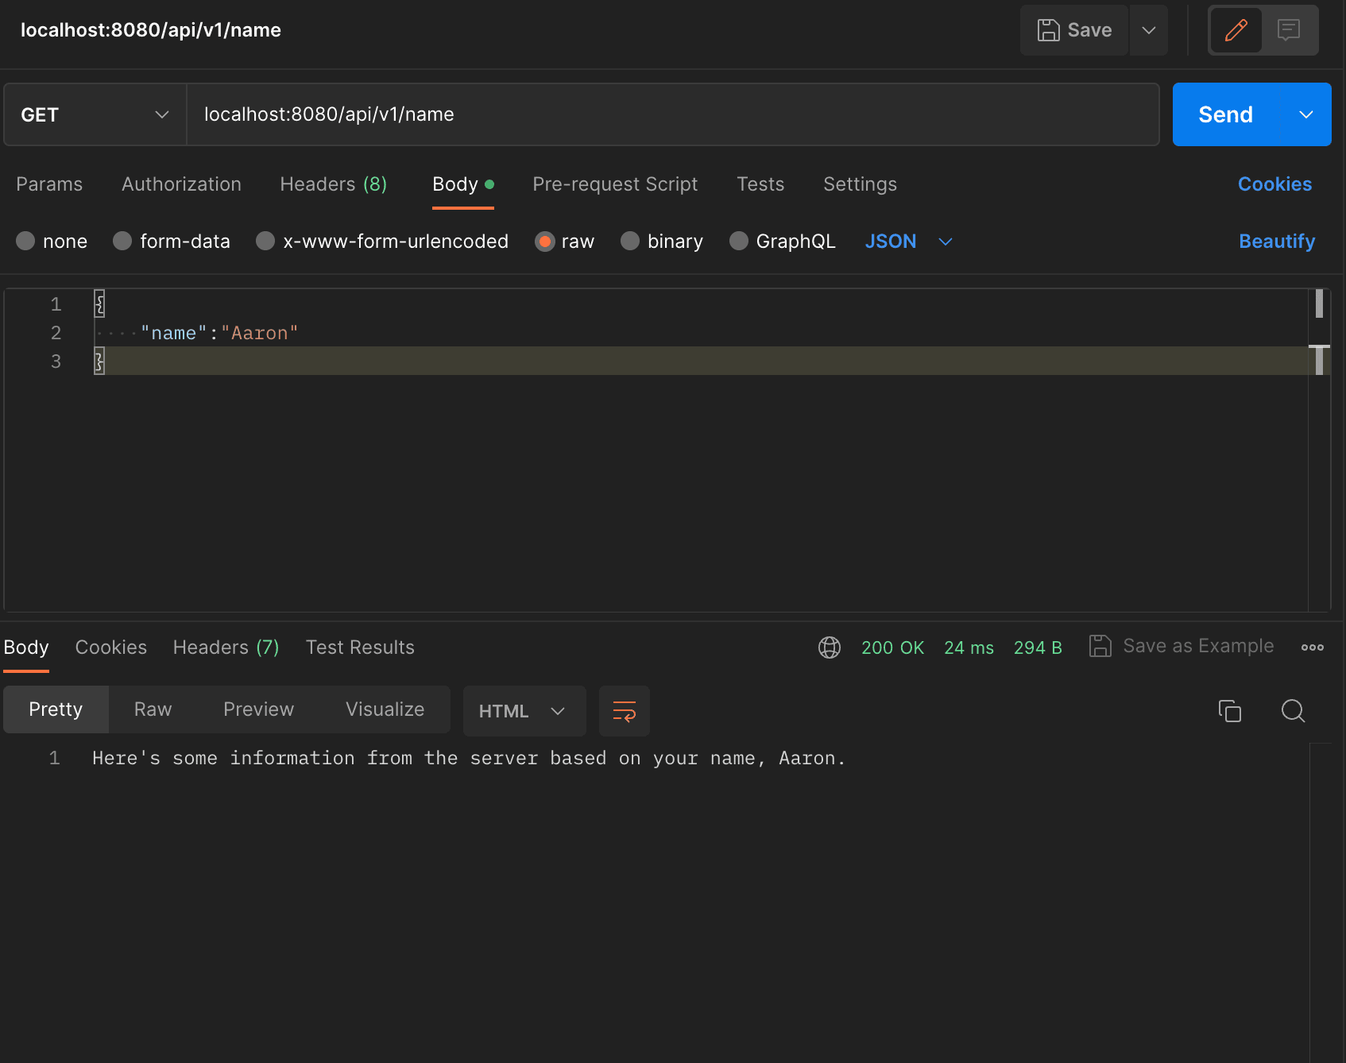Click the blue Send button
Screen dimensions: 1346x1063
pos(1225,114)
